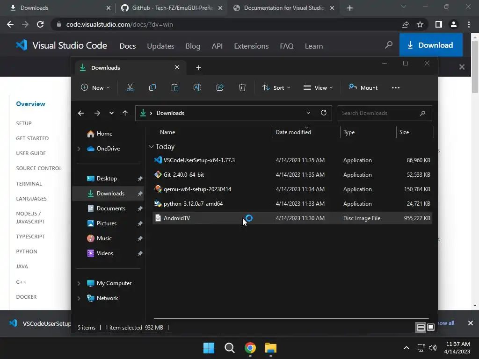Go up one folder level in Explorer
479x359 pixels.
125,113
